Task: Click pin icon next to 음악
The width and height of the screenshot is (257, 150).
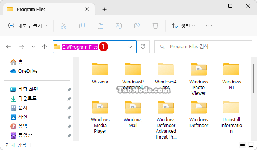Action: point(70,126)
